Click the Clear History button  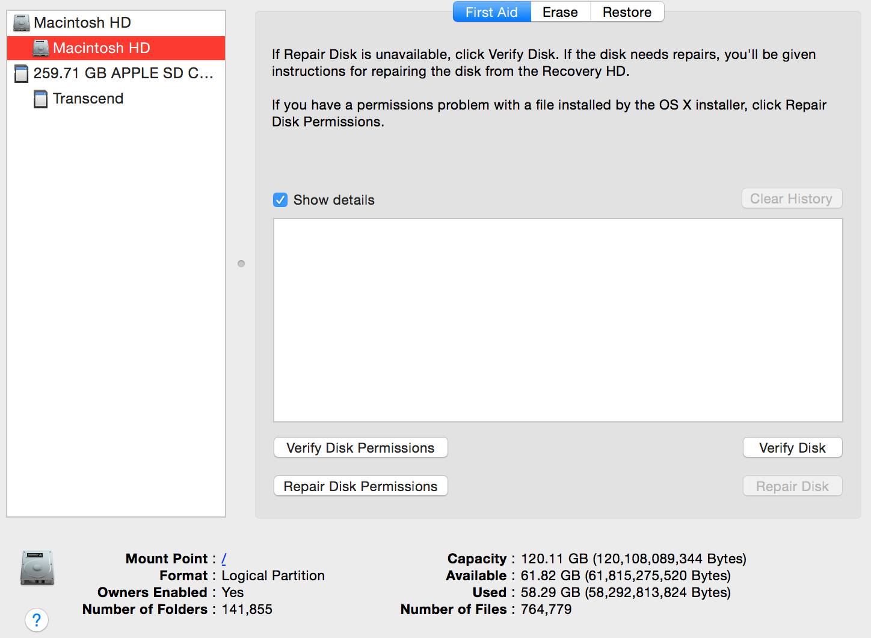tap(791, 199)
